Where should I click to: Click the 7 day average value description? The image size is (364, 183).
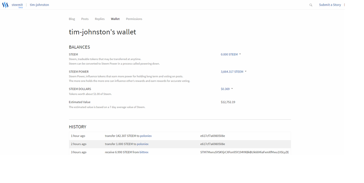(x=107, y=107)
